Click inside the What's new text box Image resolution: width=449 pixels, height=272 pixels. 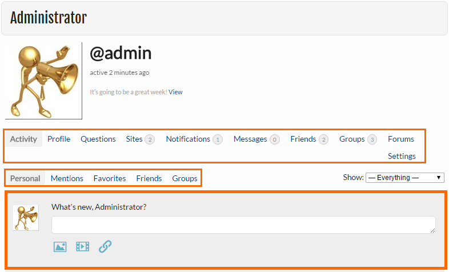243,225
